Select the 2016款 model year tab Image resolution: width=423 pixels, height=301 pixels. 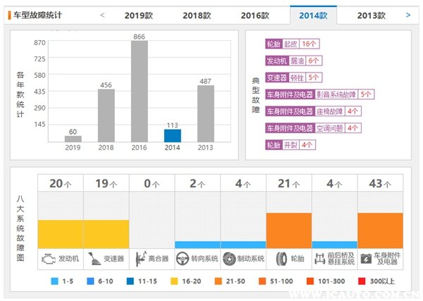coord(255,15)
